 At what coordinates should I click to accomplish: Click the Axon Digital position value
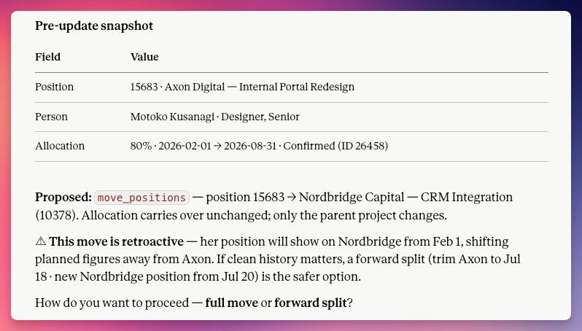click(242, 87)
